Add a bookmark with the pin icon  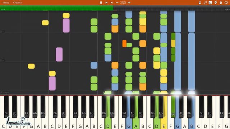click(x=216, y=3)
